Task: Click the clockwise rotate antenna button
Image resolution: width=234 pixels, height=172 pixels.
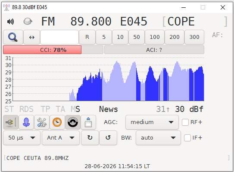Action: click(x=90, y=138)
